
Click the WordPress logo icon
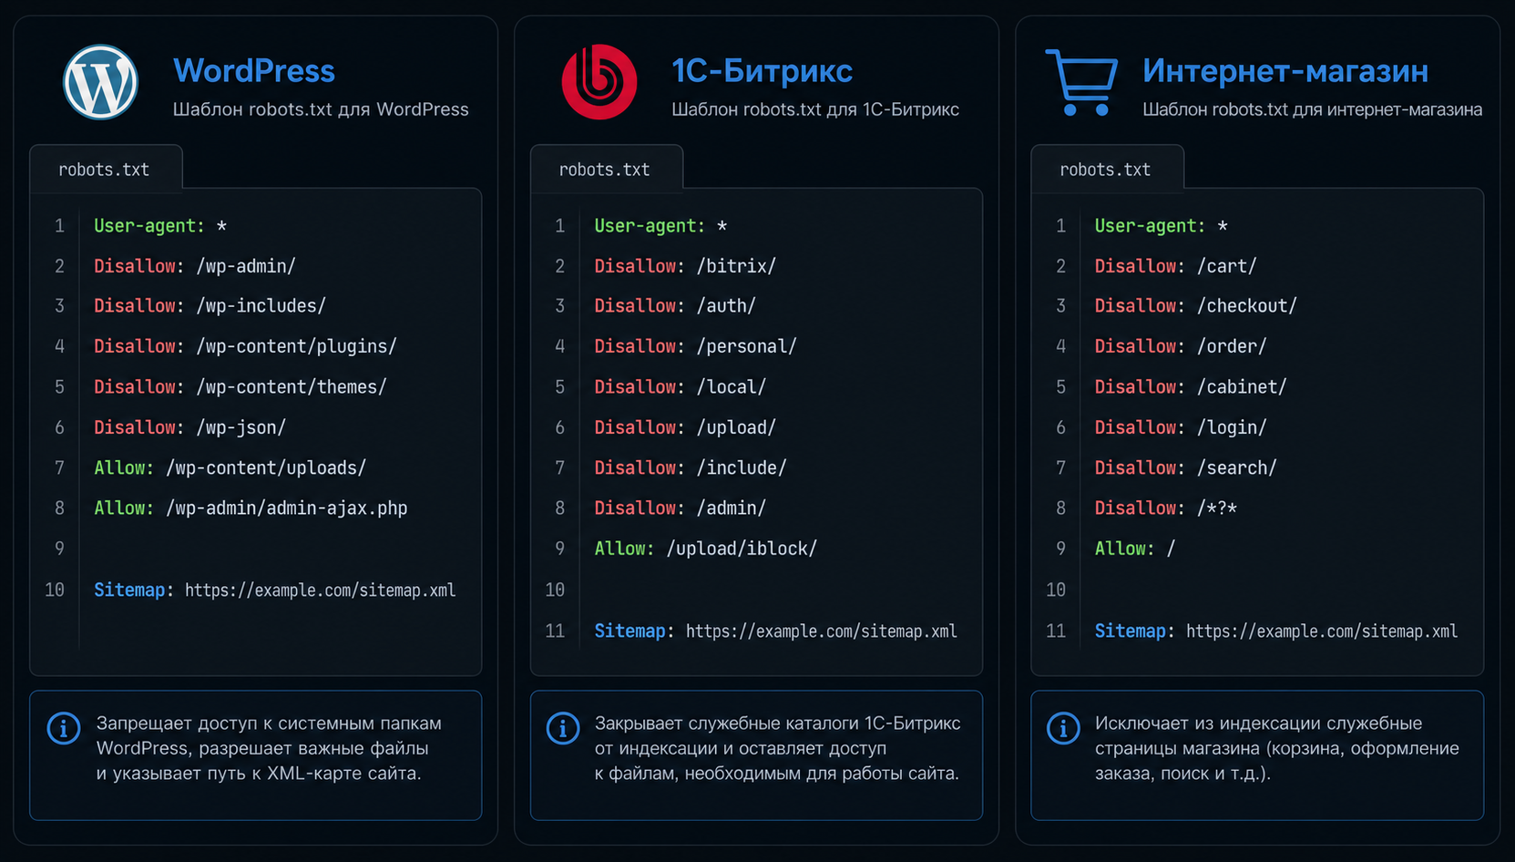pyautogui.click(x=100, y=82)
